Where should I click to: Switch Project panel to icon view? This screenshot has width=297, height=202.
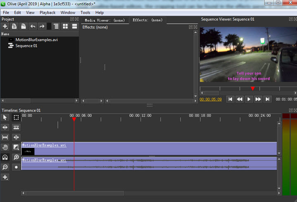pyautogui.click(x=65, y=26)
